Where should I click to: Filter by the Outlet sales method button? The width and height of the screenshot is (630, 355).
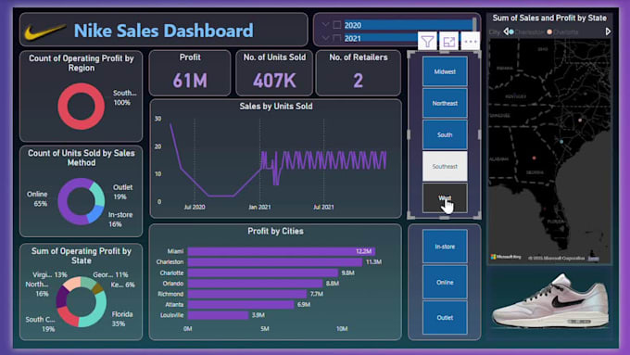(x=445, y=318)
